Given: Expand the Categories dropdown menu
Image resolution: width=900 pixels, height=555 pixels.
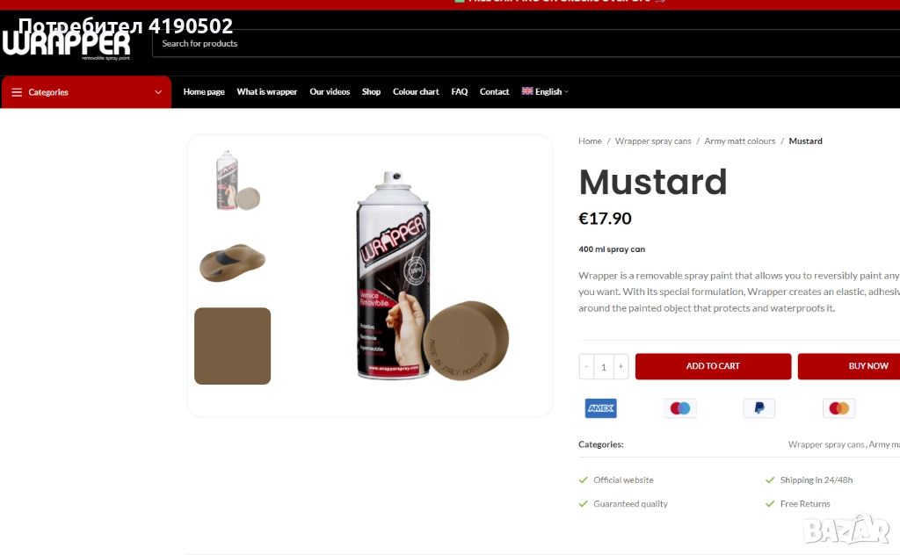Looking at the screenshot, I should 86,92.
